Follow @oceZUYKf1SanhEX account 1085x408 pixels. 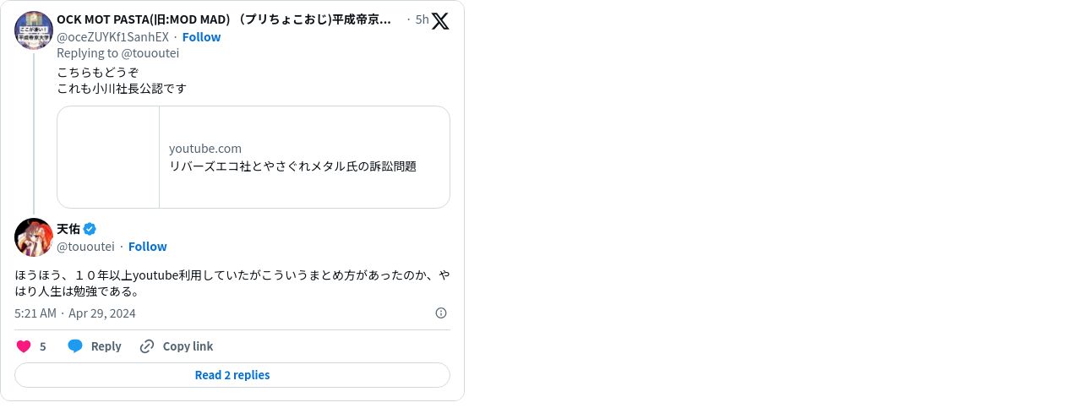[x=201, y=37]
